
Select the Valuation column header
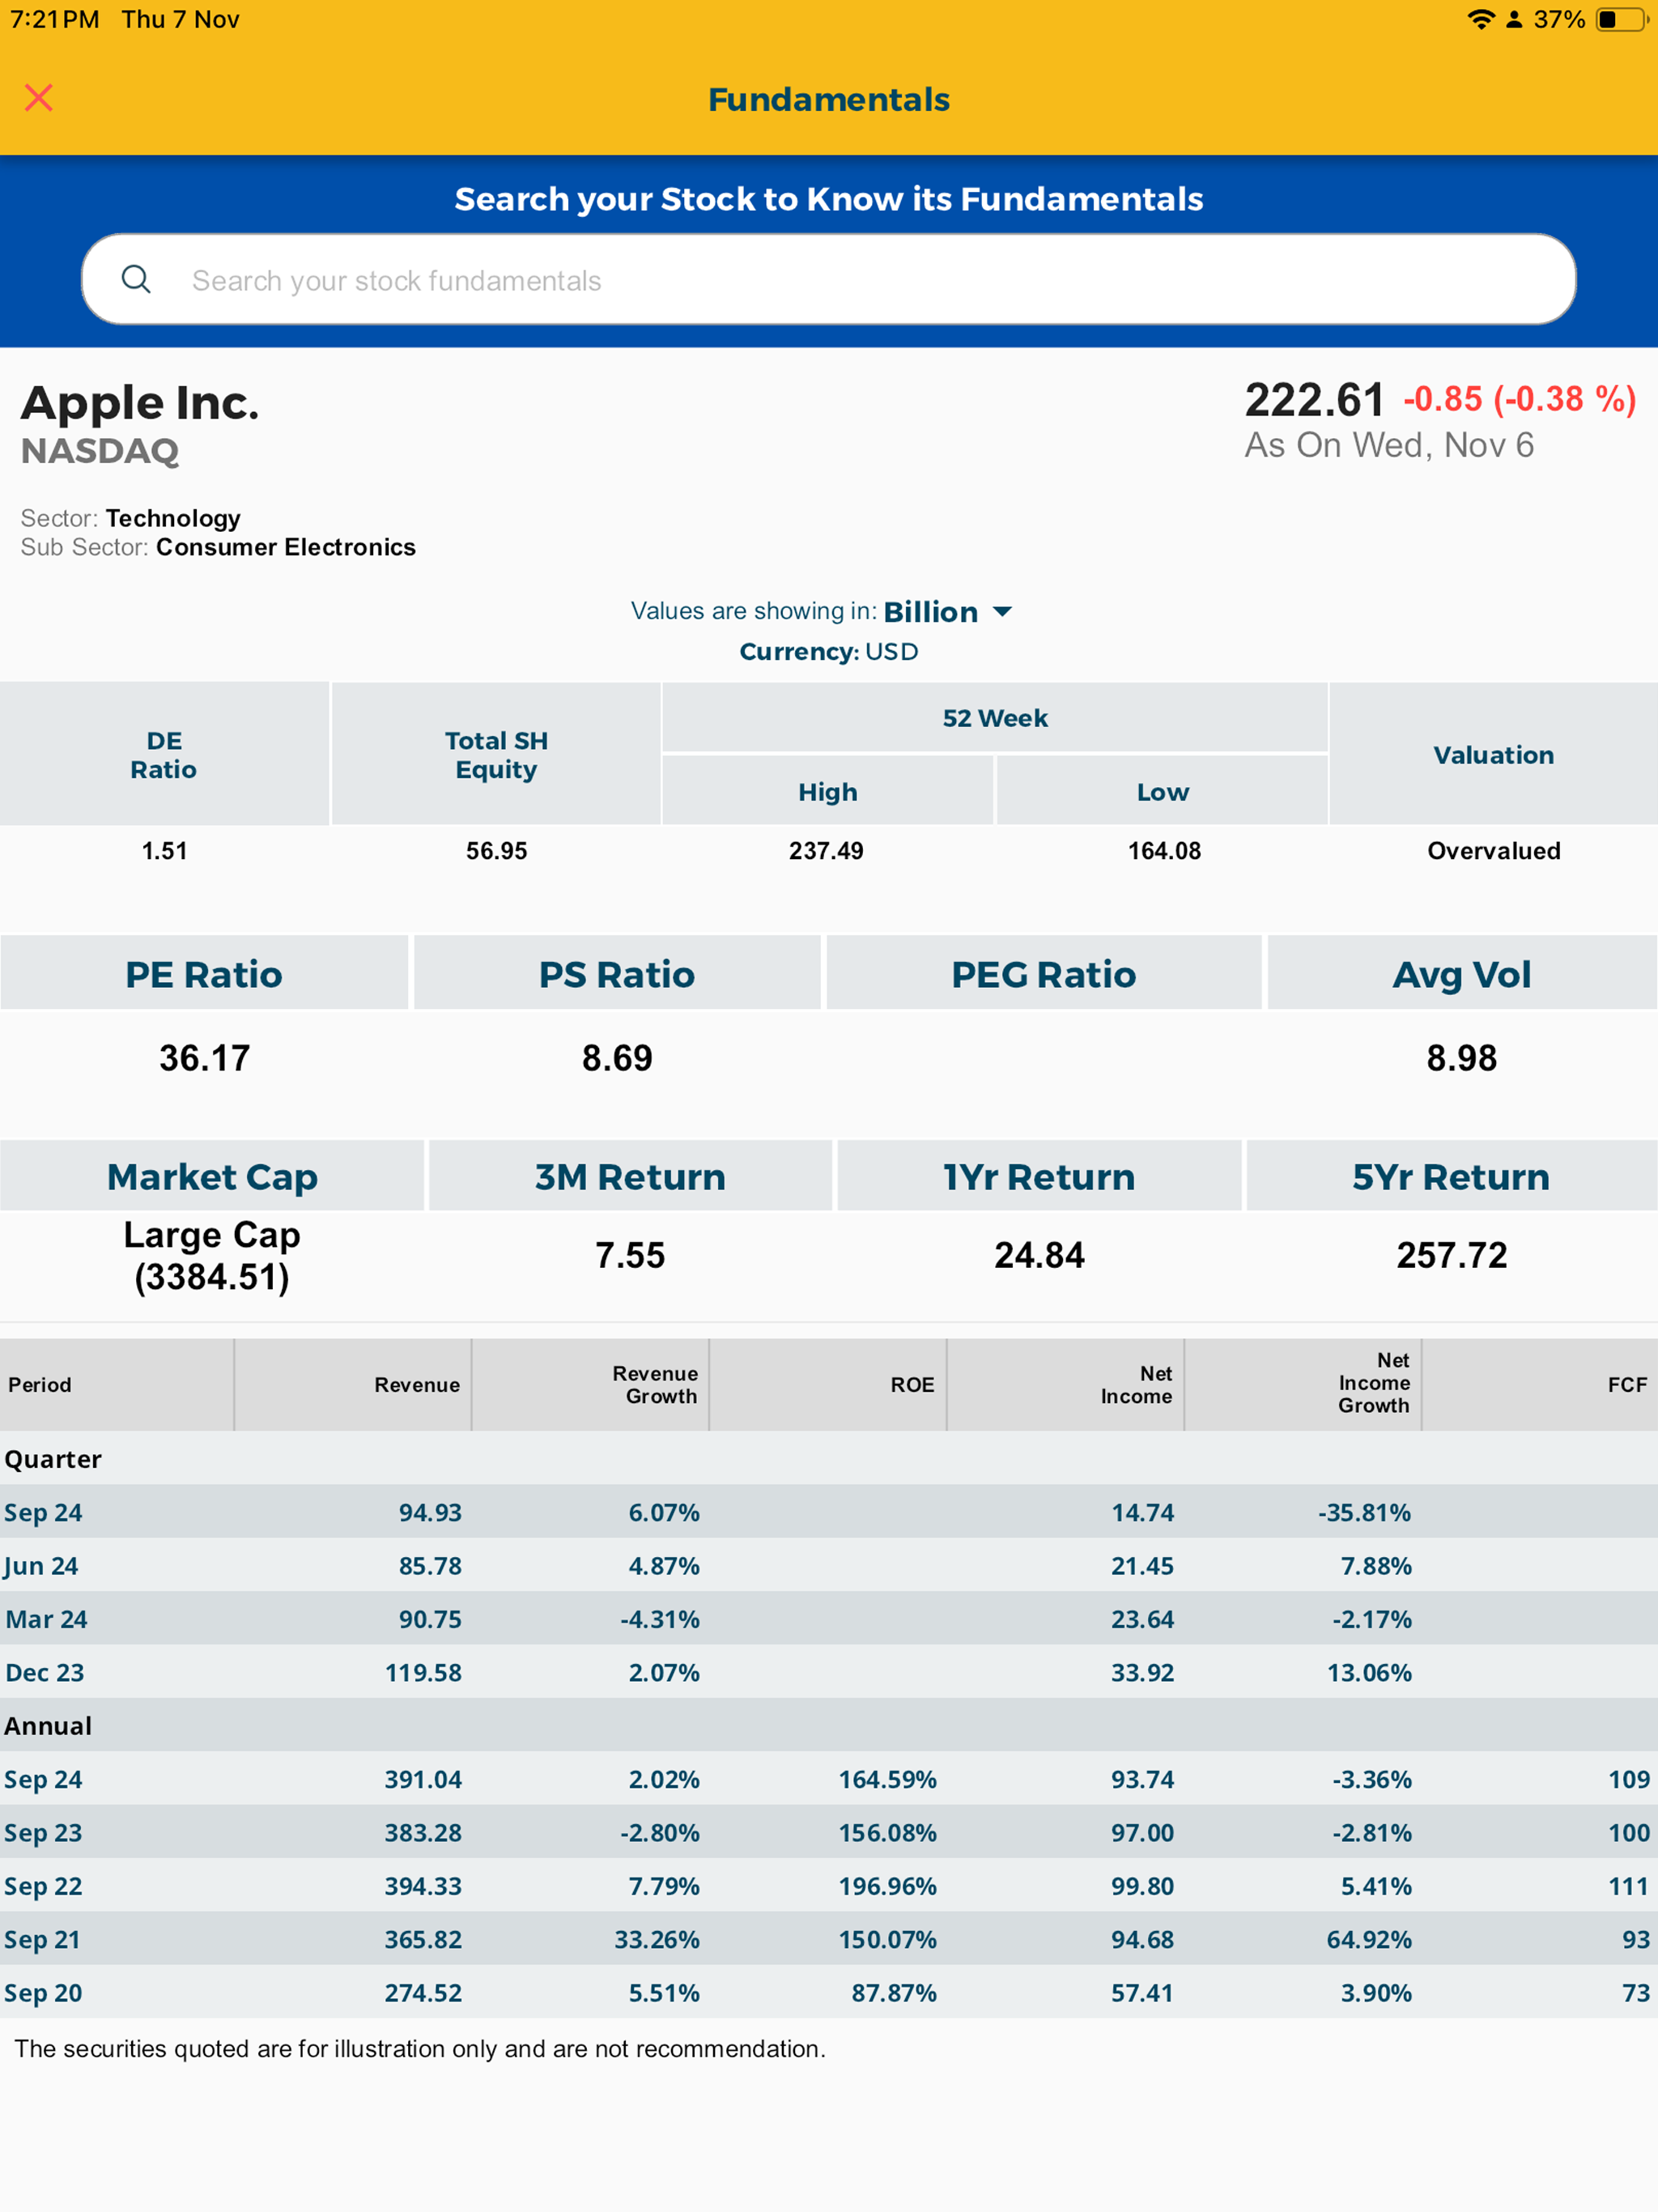[x=1493, y=755]
